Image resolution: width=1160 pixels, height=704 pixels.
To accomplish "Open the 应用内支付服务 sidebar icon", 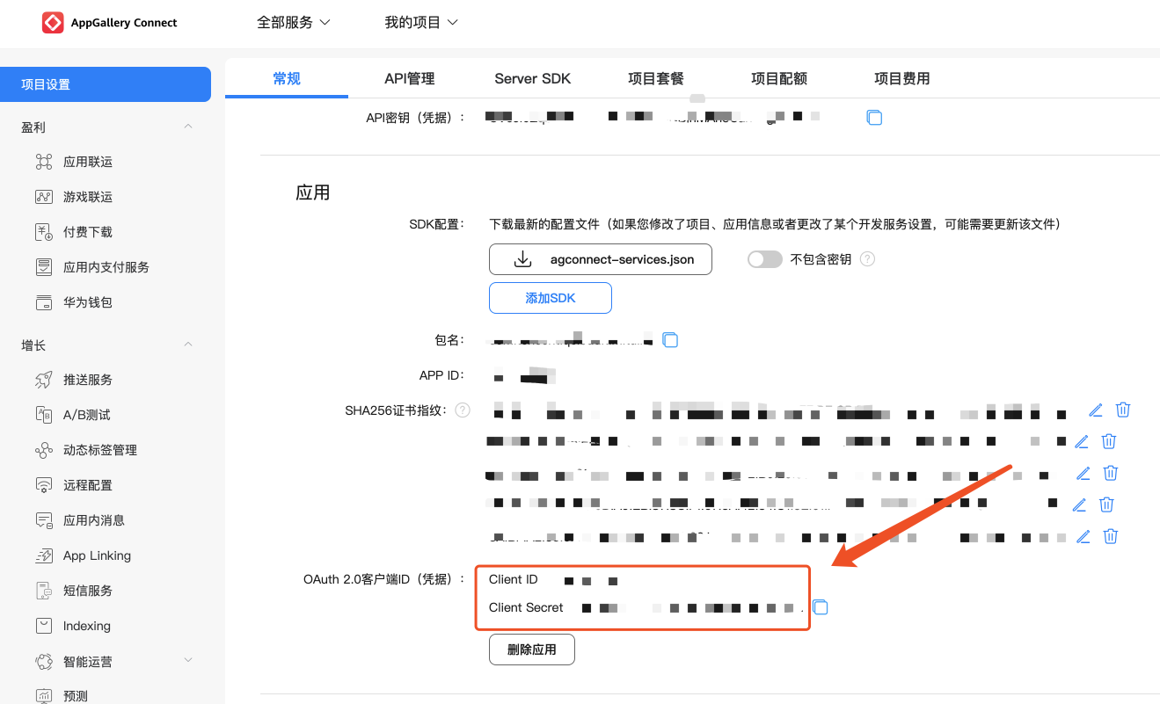I will coord(44,267).
